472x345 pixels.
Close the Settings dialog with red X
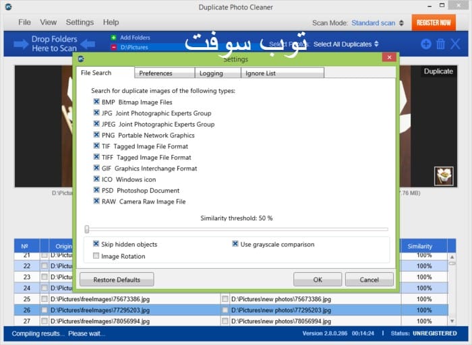(x=389, y=57)
